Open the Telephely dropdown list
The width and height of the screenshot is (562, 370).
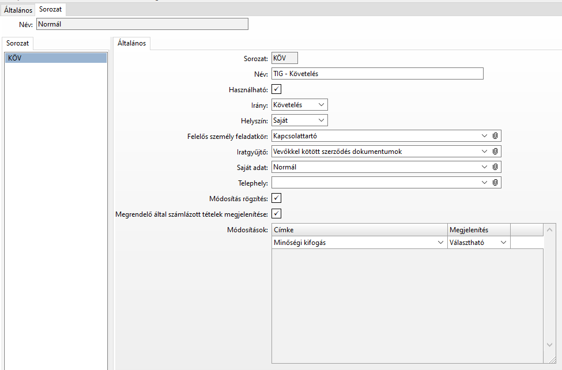click(x=484, y=183)
